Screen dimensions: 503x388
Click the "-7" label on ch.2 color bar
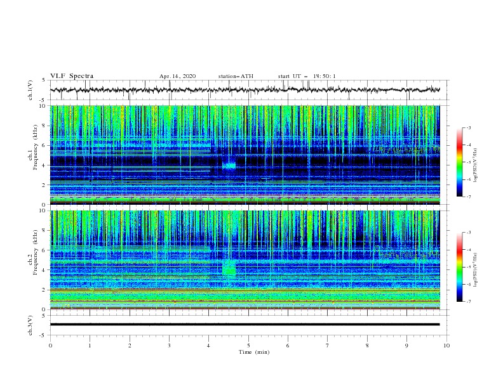point(468,302)
